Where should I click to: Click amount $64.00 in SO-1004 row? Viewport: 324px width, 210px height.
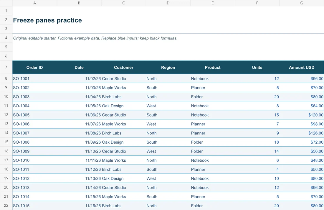[302, 106]
